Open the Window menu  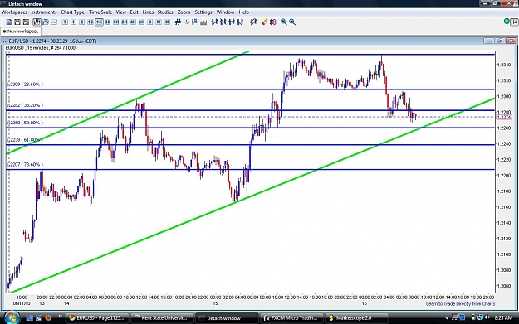click(225, 12)
